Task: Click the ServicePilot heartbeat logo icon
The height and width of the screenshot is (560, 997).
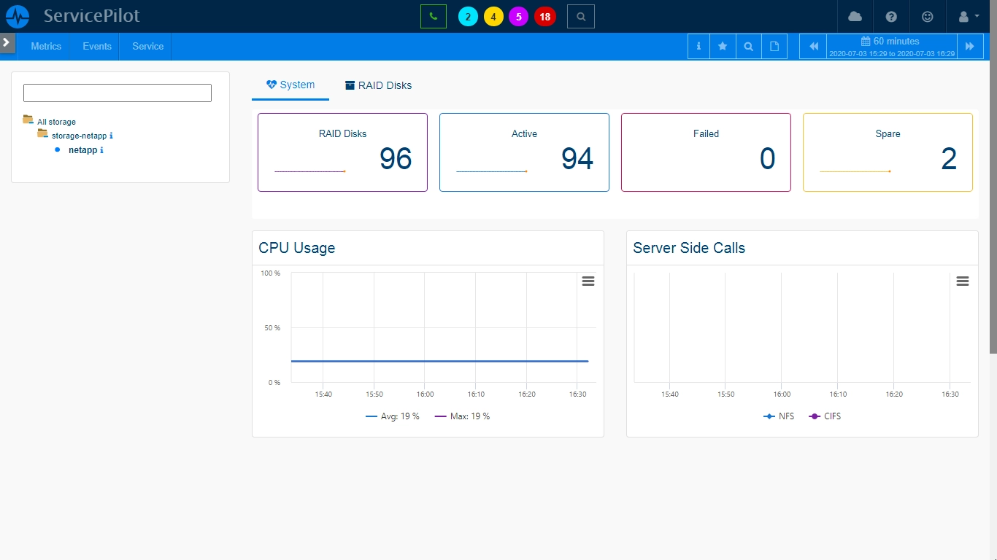Action: (18, 16)
